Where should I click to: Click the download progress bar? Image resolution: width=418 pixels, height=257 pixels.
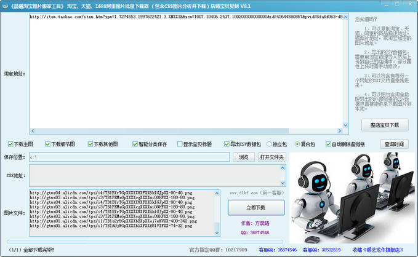[x=145, y=242]
